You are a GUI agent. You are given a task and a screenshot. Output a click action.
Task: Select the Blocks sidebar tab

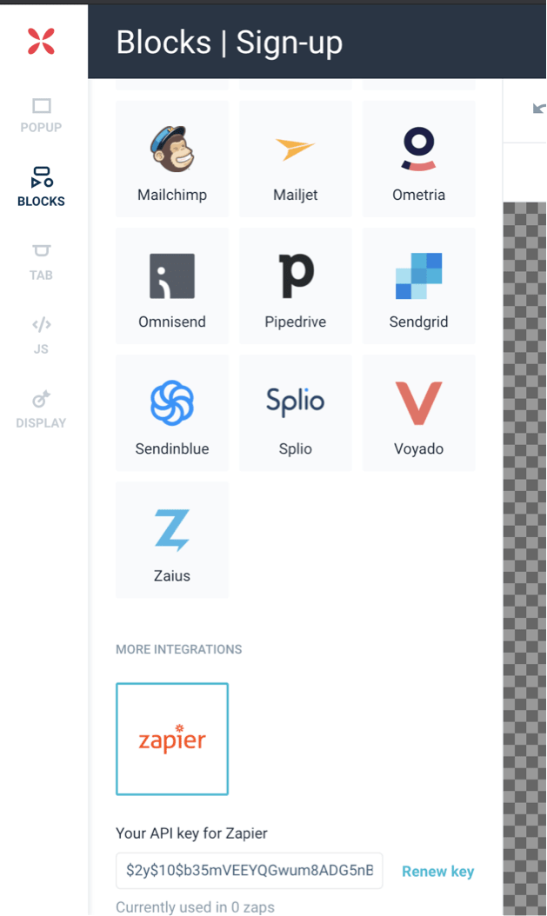coord(41,187)
